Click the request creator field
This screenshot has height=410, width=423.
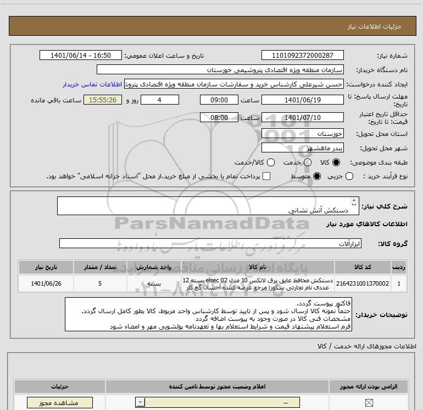point(234,84)
